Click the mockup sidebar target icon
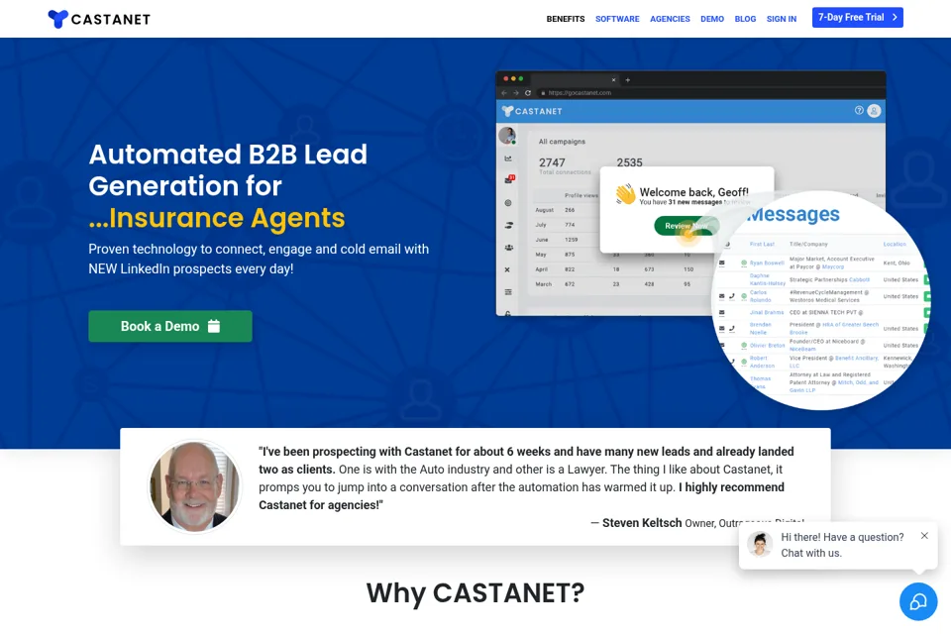The height and width of the screenshot is (634, 951). [x=508, y=203]
